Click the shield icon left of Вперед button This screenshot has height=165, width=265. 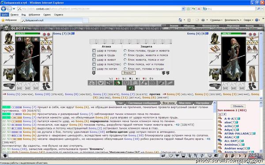(94, 73)
